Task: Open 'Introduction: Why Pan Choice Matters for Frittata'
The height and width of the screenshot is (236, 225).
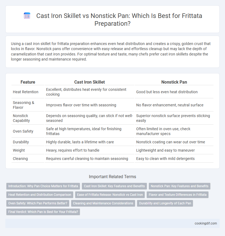Action: (x=43, y=186)
